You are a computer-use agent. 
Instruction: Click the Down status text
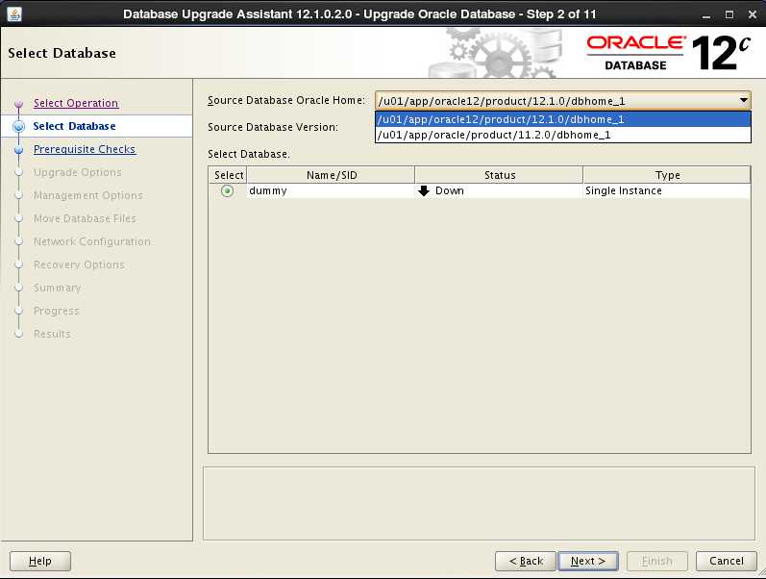[x=450, y=190]
